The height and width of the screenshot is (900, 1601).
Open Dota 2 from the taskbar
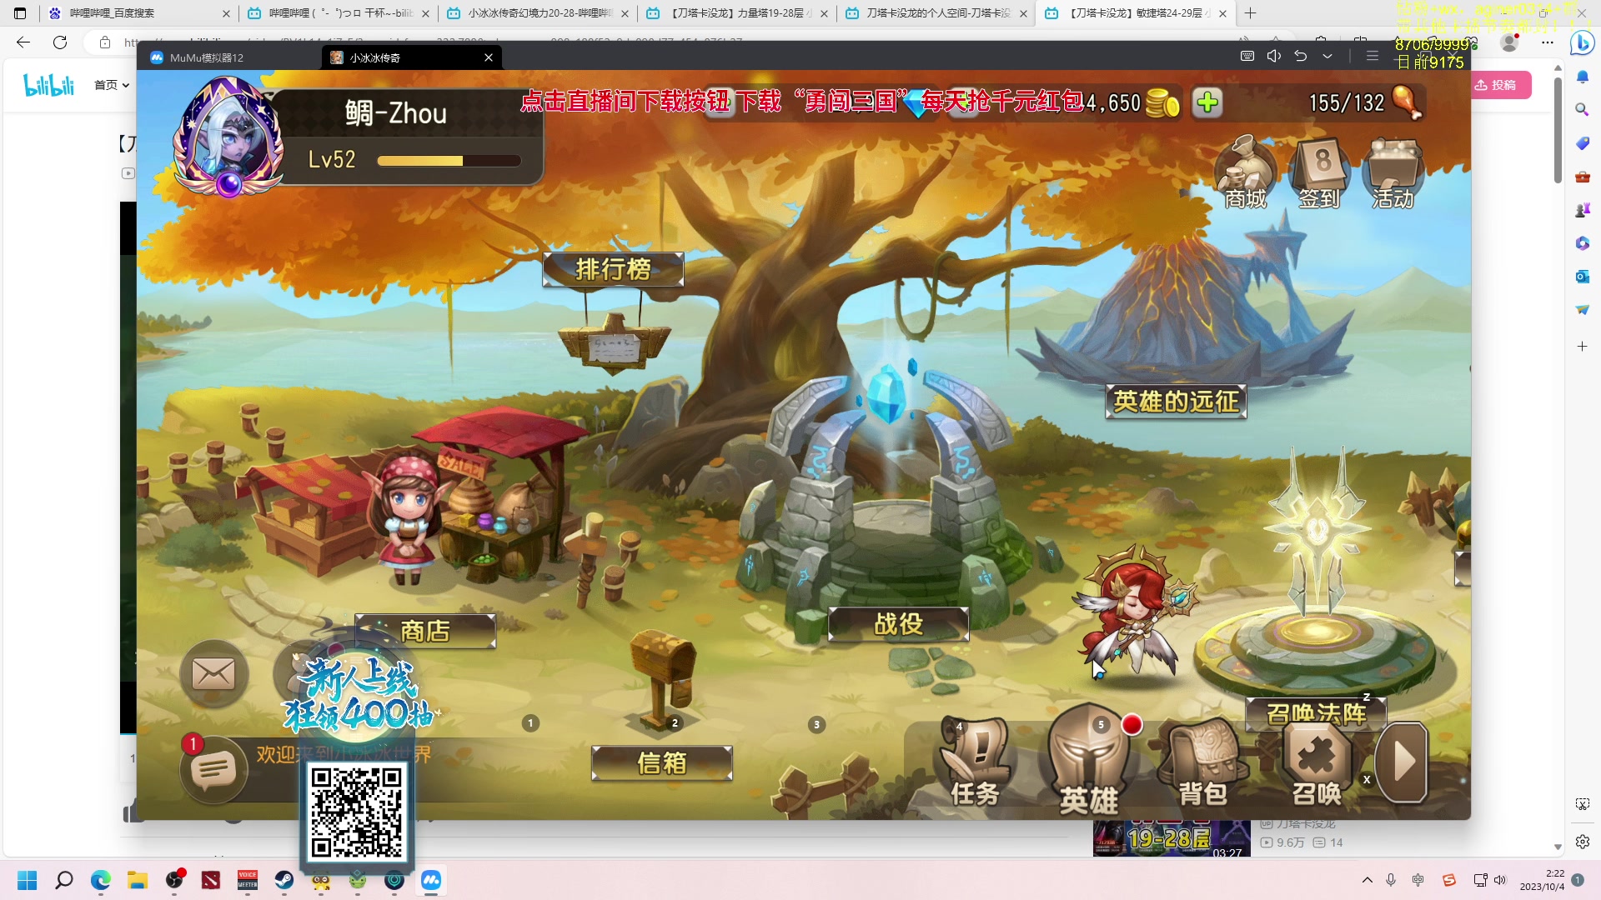[x=211, y=880]
